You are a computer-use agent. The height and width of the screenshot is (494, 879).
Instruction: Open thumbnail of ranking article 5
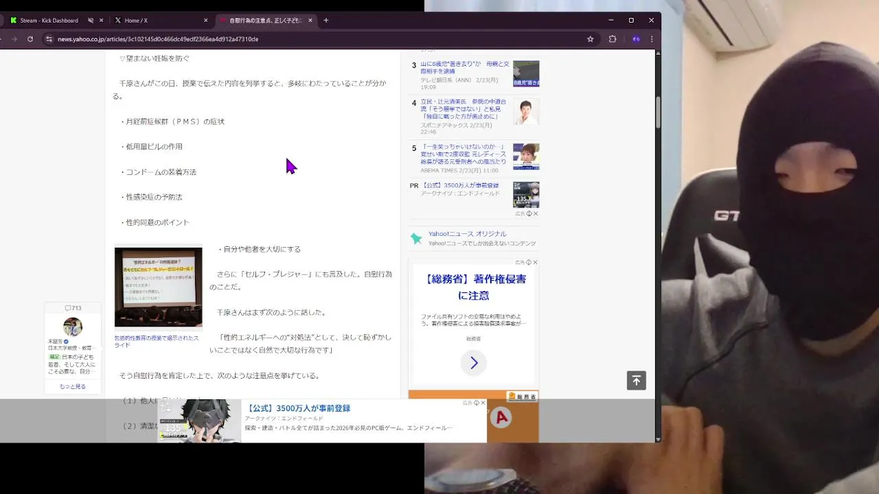(526, 156)
